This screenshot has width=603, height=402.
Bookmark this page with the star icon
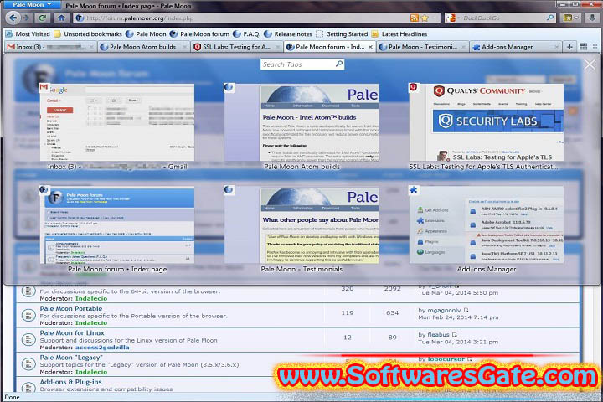pos(425,18)
